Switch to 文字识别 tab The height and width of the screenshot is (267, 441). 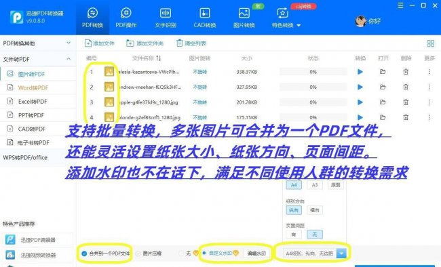point(166,18)
